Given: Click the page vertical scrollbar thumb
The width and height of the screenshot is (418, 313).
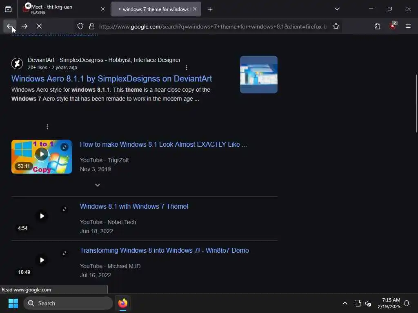Looking at the screenshot, I should (x=416, y=103).
